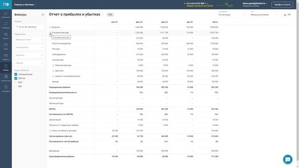Screen dimensions: 299x168
Task: Click the Дивиденды row label
Action: pos(54,151)
